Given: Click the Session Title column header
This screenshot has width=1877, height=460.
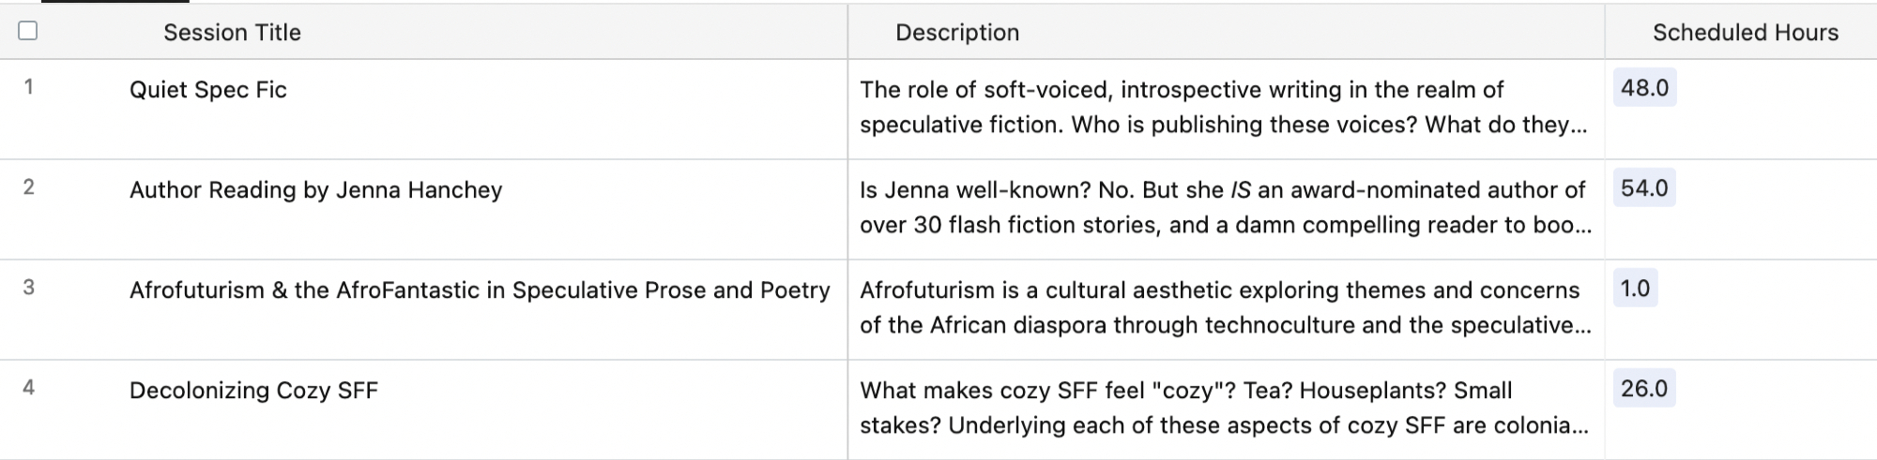Looking at the screenshot, I should [x=232, y=33].
